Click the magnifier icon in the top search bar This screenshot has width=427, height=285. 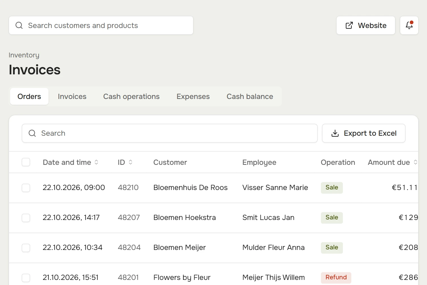[x=19, y=25]
